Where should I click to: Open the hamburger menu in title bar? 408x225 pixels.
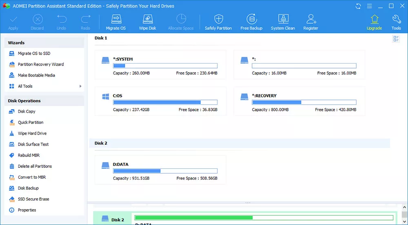(369, 6)
